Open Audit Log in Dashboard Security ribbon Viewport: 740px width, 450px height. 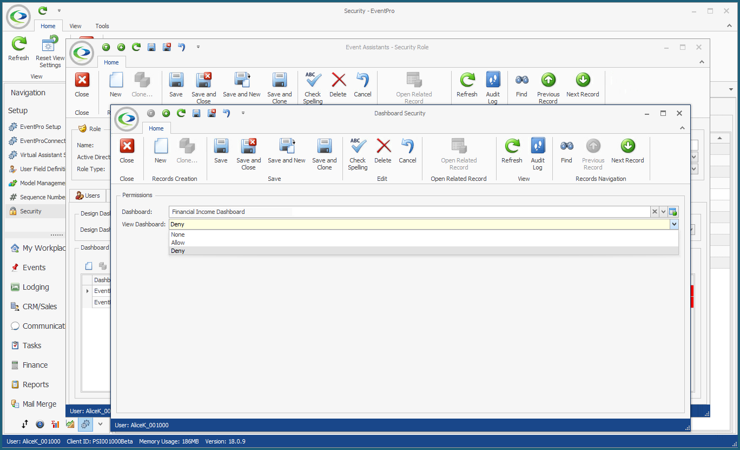[x=538, y=154]
